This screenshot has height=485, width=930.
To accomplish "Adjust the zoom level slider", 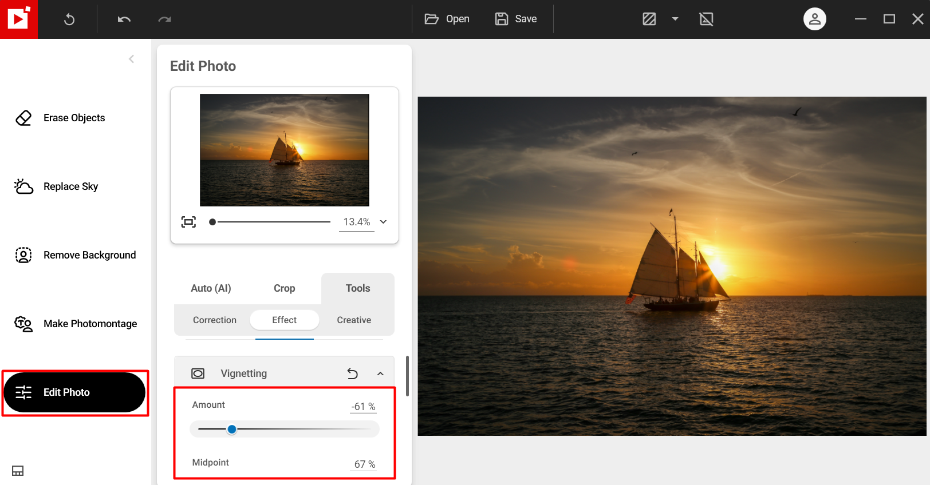I will 270,222.
